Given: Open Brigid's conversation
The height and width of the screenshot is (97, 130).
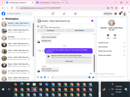Looking at the screenshot, I should point(16,65).
